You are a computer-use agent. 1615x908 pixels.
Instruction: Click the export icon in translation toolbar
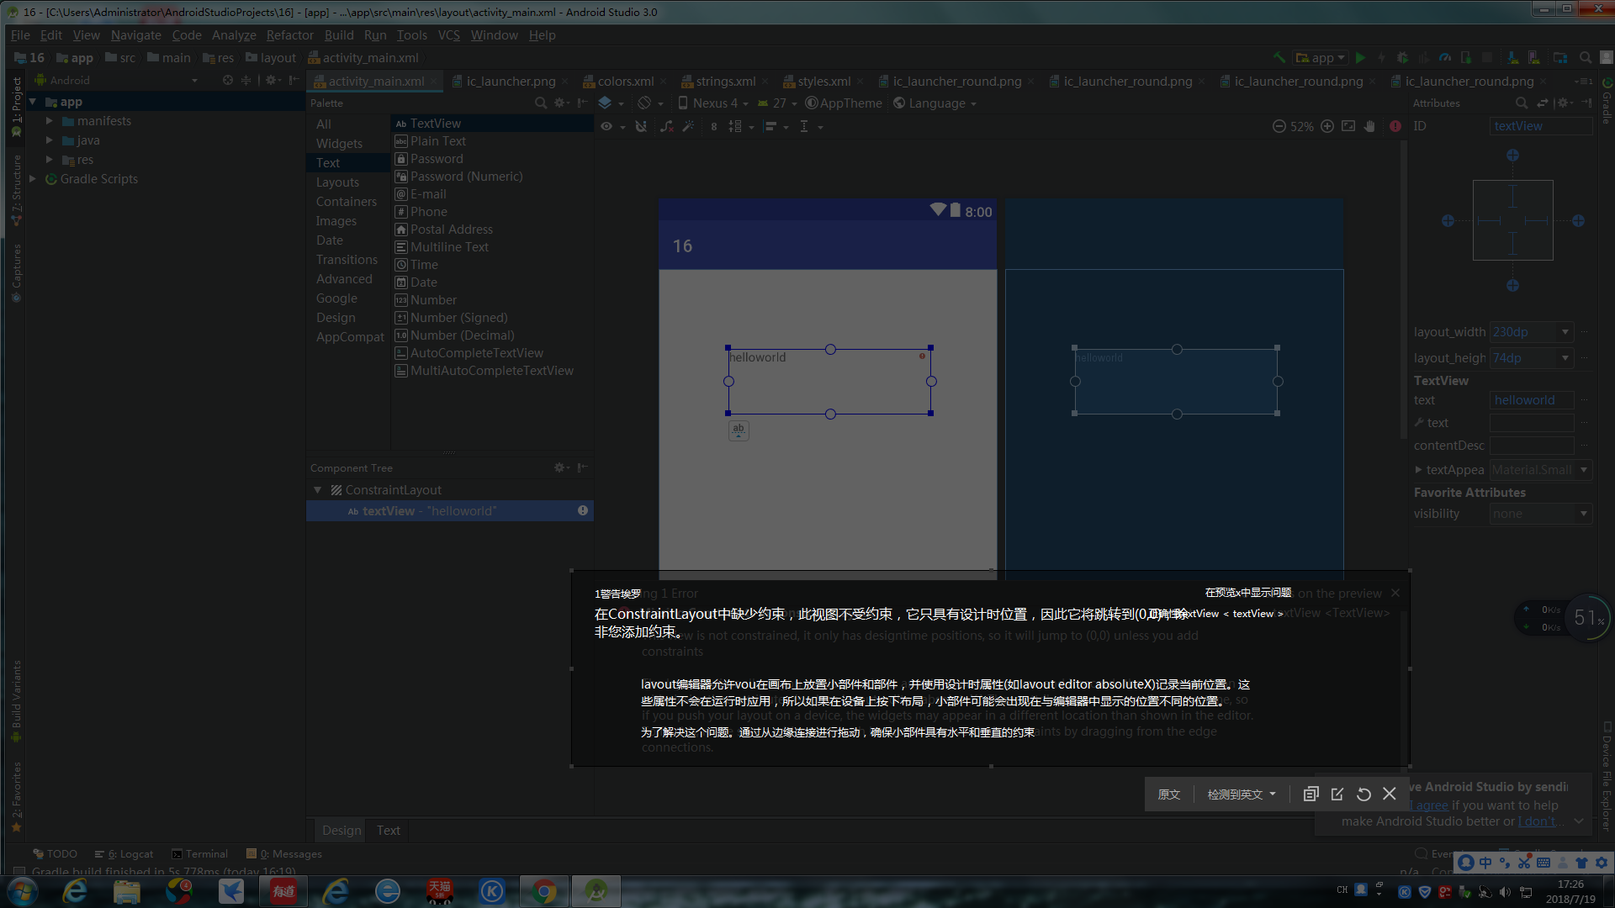[1337, 794]
